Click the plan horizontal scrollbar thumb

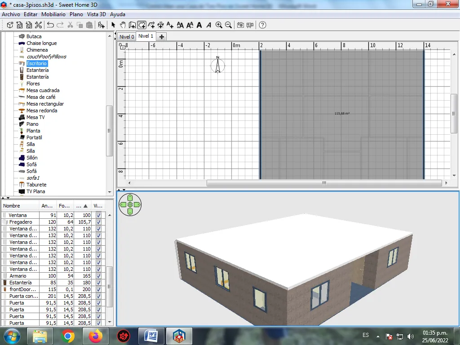[324, 183]
